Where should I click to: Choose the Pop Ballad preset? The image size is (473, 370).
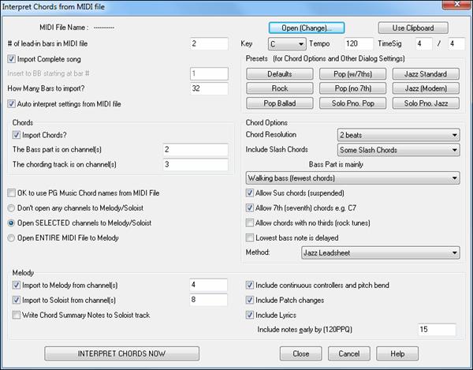[x=279, y=103]
